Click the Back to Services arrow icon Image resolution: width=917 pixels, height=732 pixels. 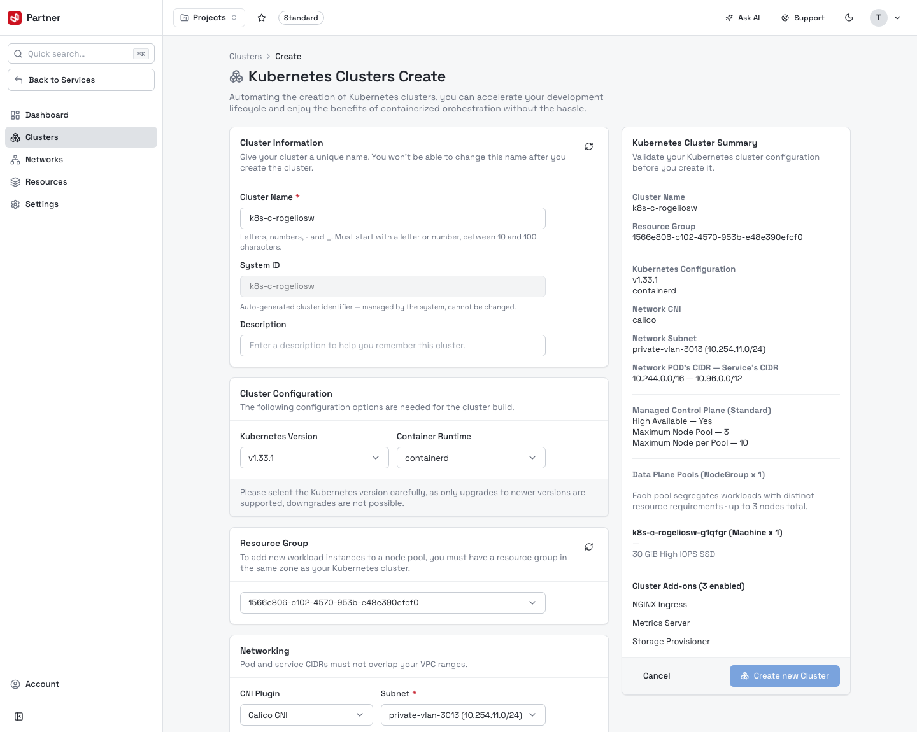(18, 80)
